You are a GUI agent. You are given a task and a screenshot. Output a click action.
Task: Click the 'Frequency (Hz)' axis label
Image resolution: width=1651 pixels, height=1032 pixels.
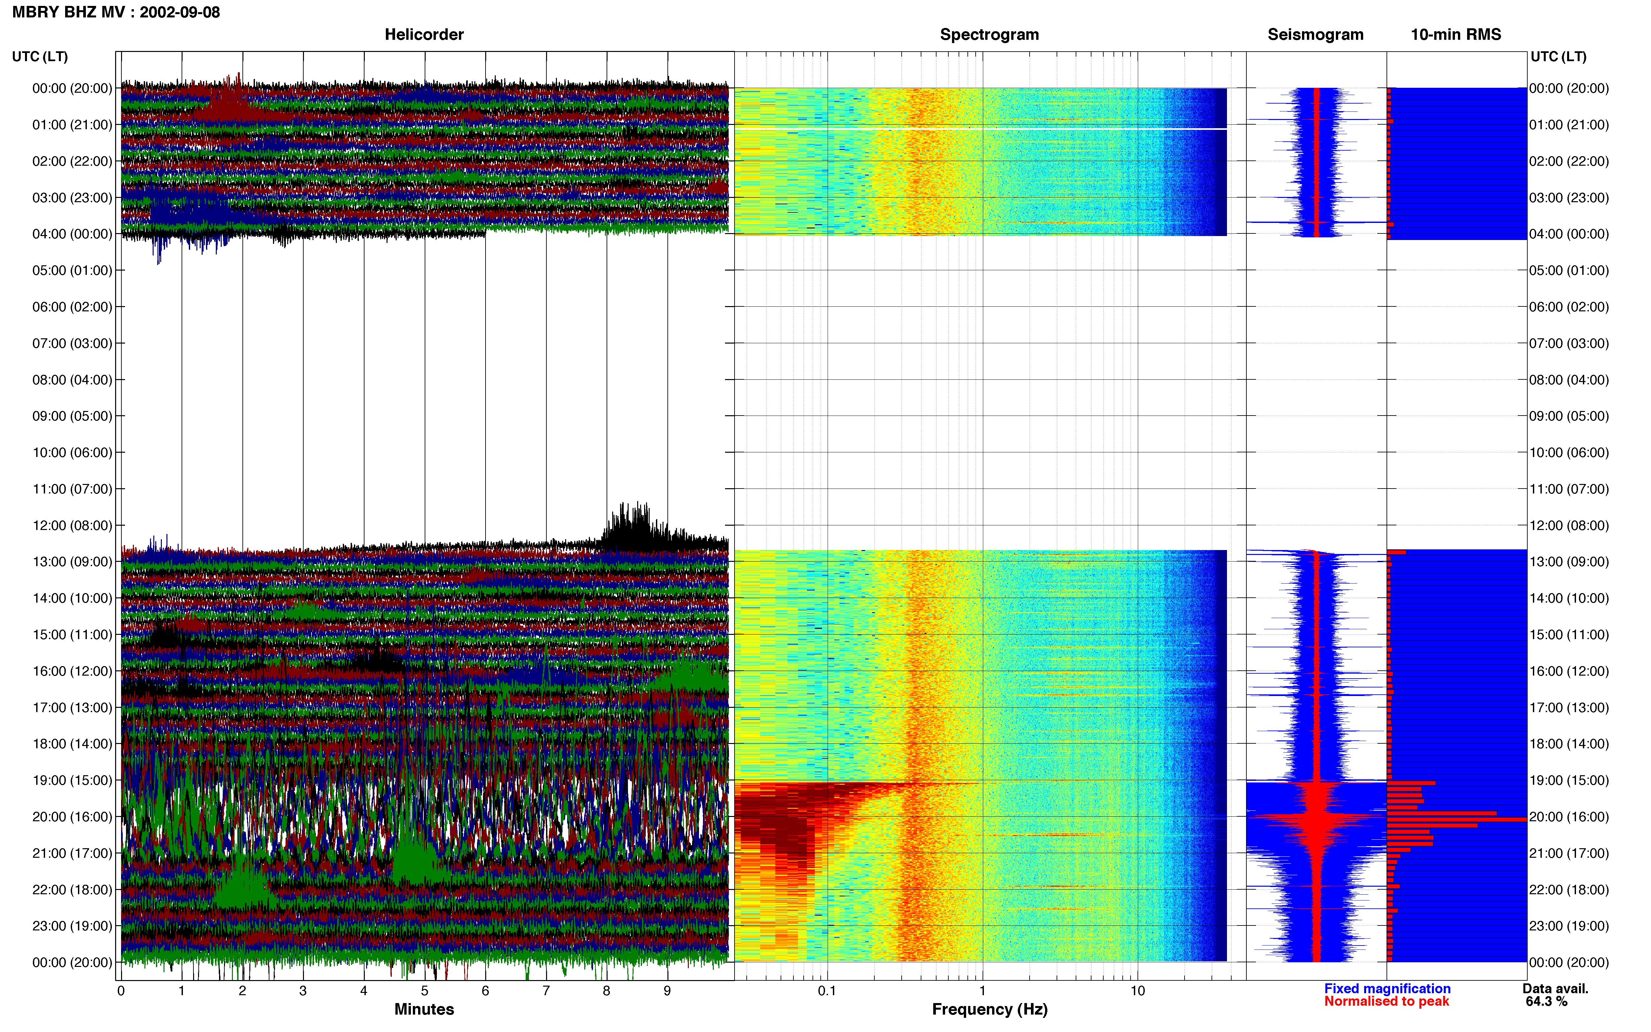click(x=989, y=1009)
